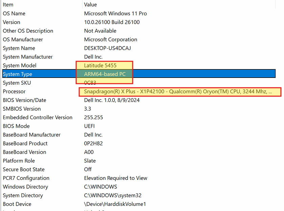This screenshot has height=211, width=284.
Task: Click the 255.255 value
Action: 93,118
